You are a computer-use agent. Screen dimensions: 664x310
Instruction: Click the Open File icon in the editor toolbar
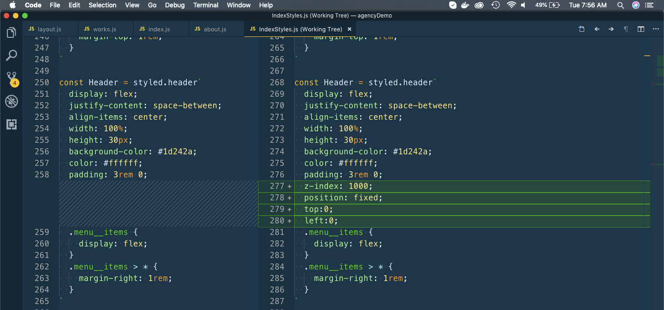(x=582, y=29)
